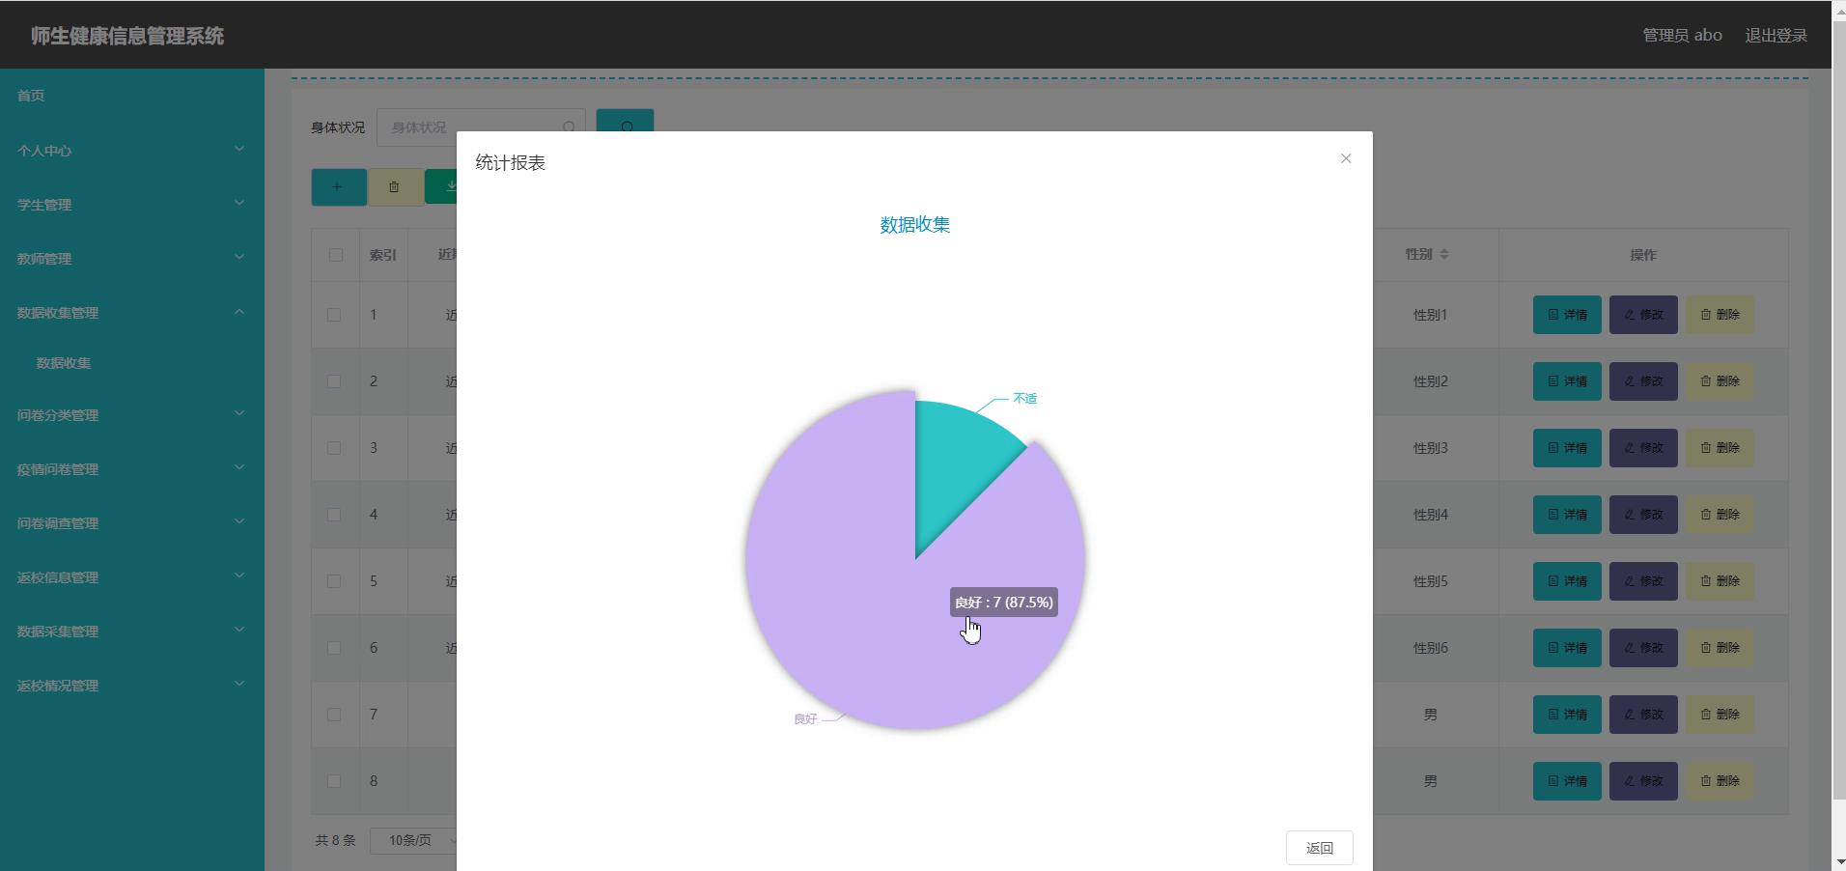Close the 统计报表 dialog with X
The image size is (1846, 871).
coord(1346,158)
